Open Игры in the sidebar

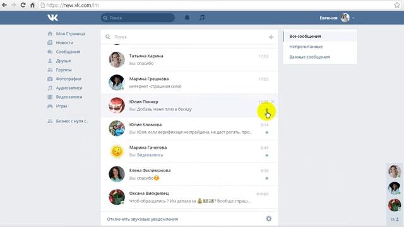62,106
